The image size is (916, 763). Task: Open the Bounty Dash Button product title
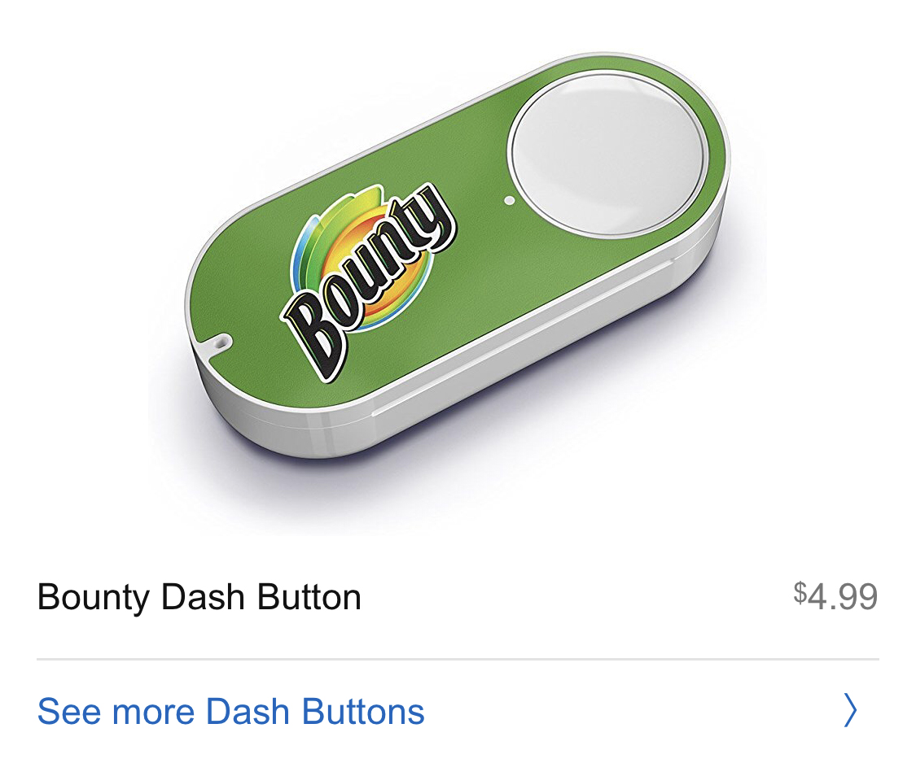click(199, 598)
